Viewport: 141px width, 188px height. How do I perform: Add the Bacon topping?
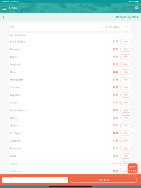click(x=126, y=57)
